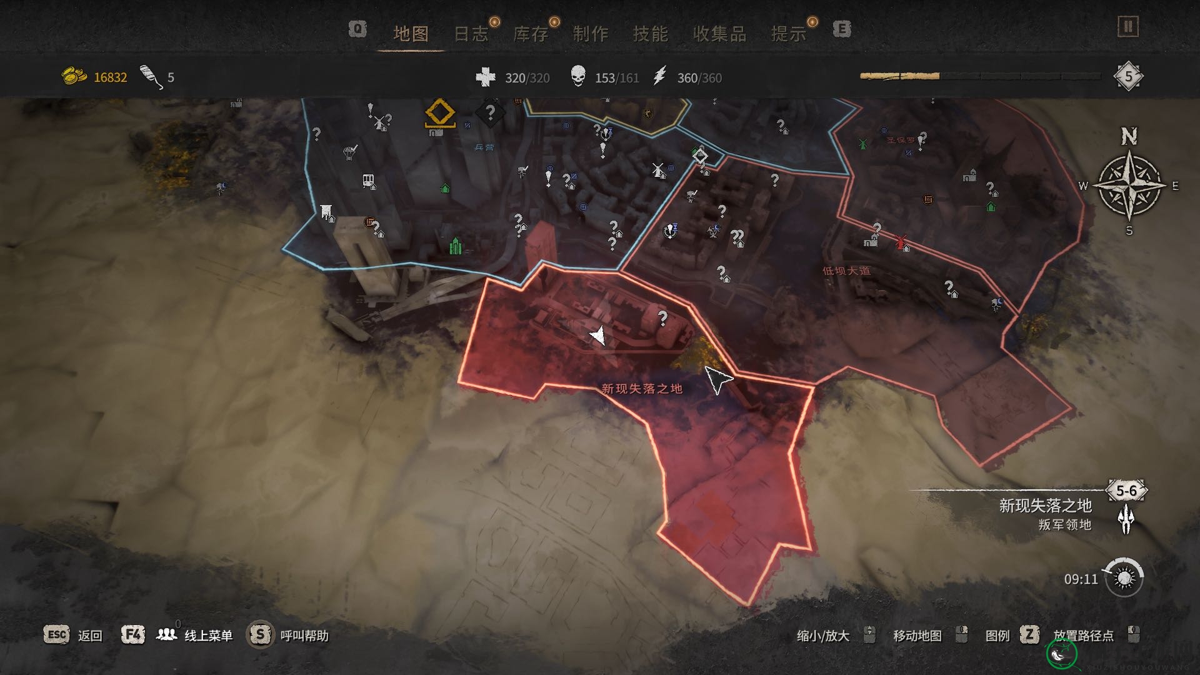Viewport: 1200px width, 675px height.
Task: Switch to the 技能 skills tab
Action: click(650, 34)
